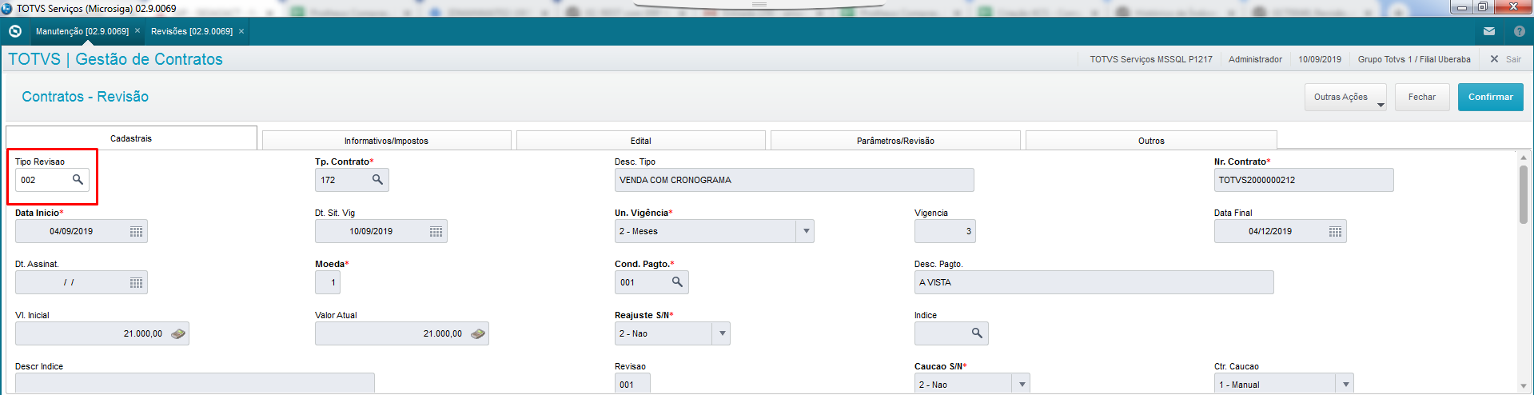The width and height of the screenshot is (1534, 395).
Task: Open the Indice search lookup
Action: coord(977,333)
